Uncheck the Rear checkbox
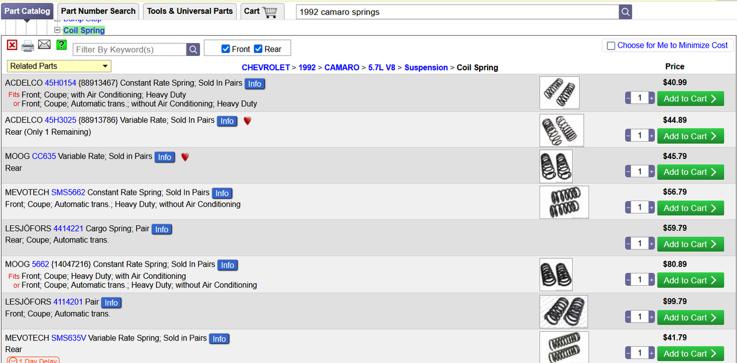 [259, 49]
